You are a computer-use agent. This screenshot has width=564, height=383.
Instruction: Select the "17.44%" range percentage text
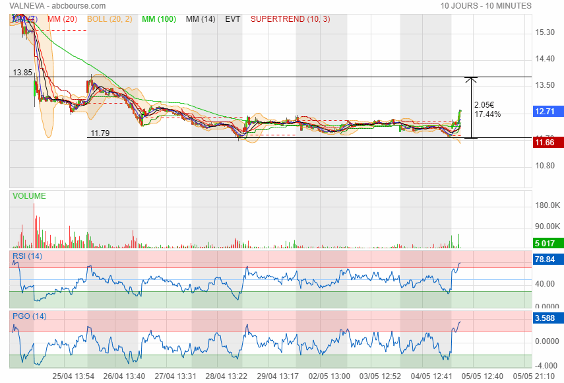click(487, 114)
